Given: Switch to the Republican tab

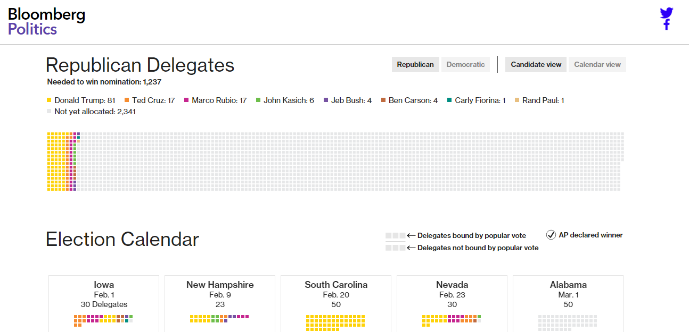Looking at the screenshot, I should coord(415,64).
